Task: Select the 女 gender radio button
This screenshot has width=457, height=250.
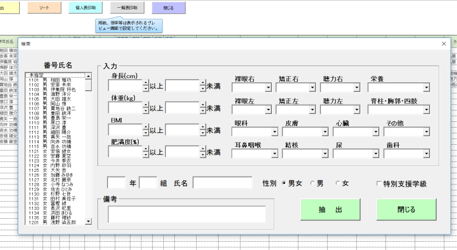Action: [x=338, y=184]
